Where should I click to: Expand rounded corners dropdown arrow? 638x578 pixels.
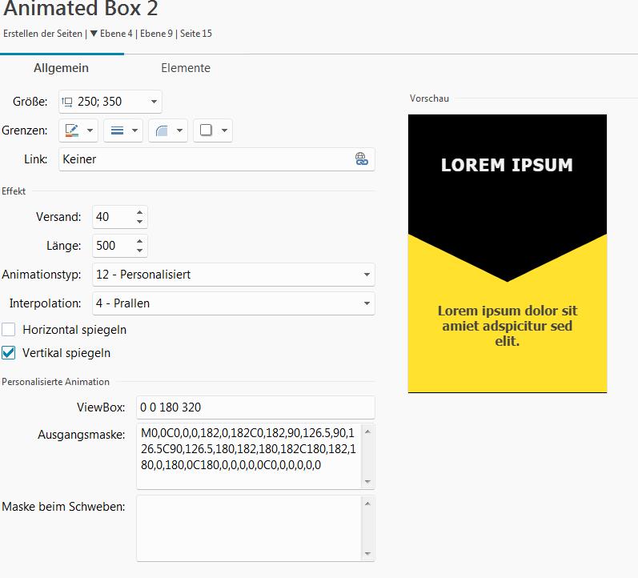(179, 130)
